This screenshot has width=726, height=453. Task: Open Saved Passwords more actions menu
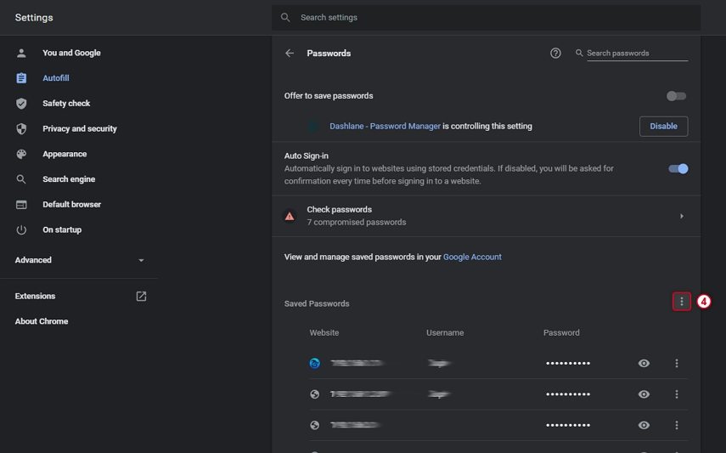(x=682, y=302)
